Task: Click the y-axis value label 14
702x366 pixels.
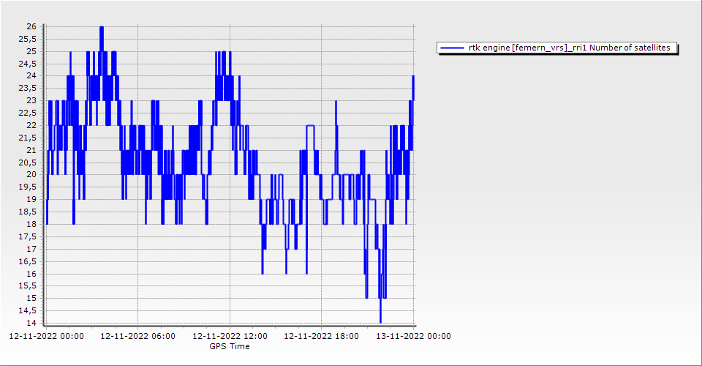Action: coord(31,323)
